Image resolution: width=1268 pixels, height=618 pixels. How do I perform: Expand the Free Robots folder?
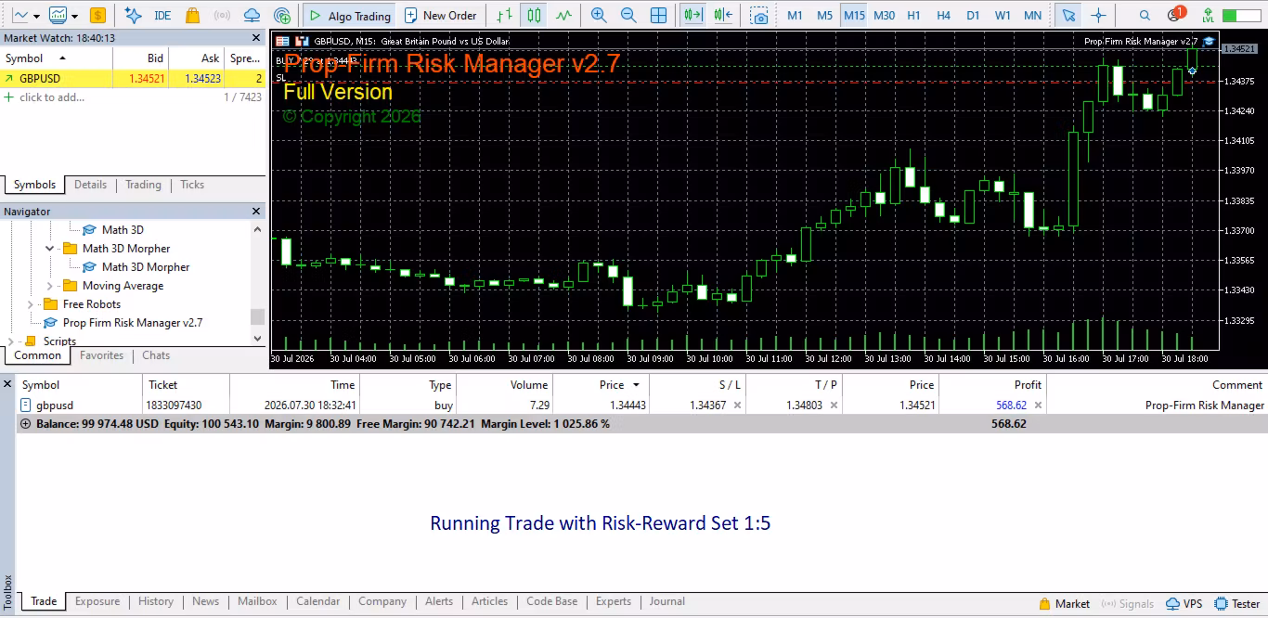[31, 304]
